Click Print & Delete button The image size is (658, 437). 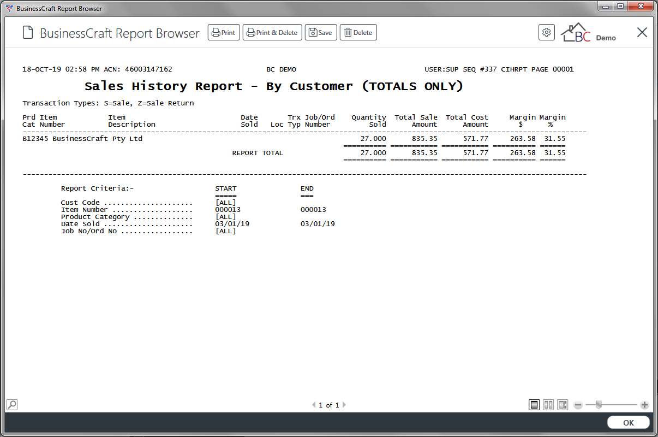point(272,32)
